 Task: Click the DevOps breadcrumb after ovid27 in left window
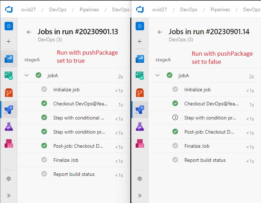coord(58,10)
